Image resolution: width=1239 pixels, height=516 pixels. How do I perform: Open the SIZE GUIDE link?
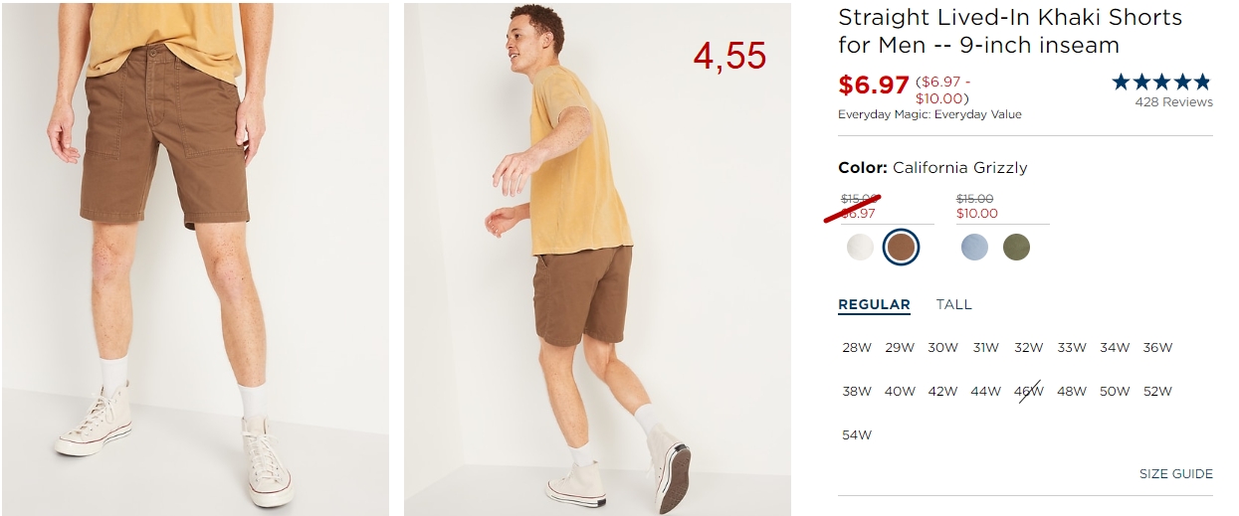(1175, 474)
